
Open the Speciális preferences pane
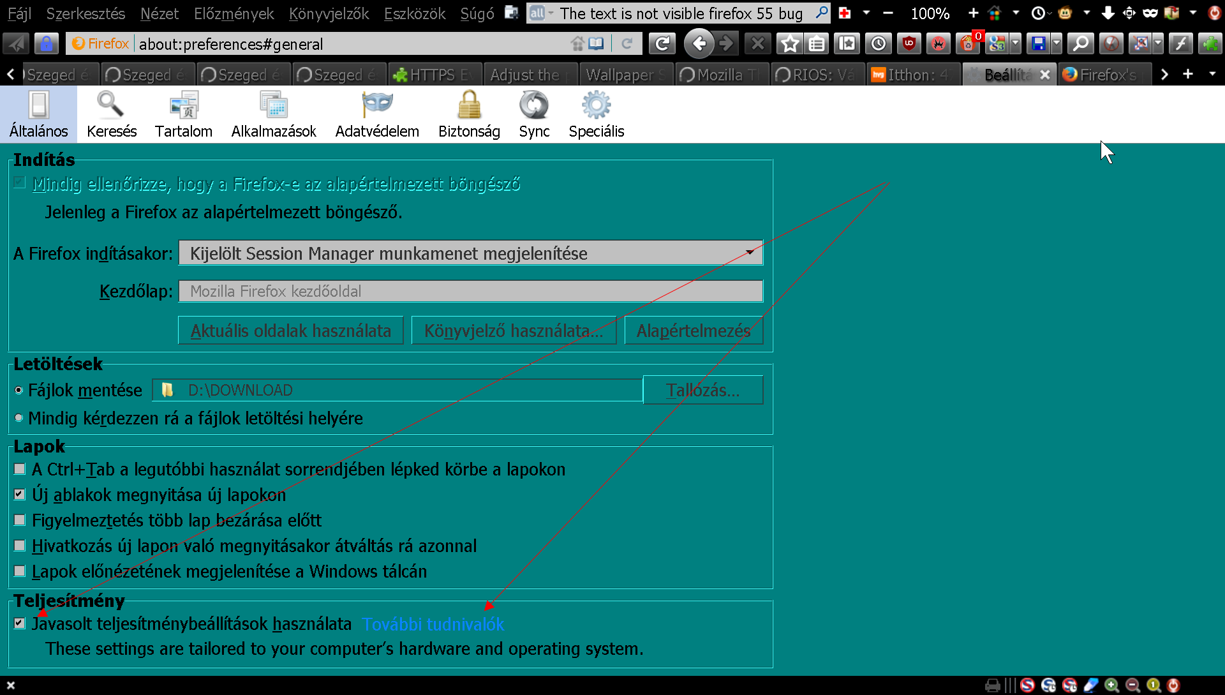[x=597, y=115]
